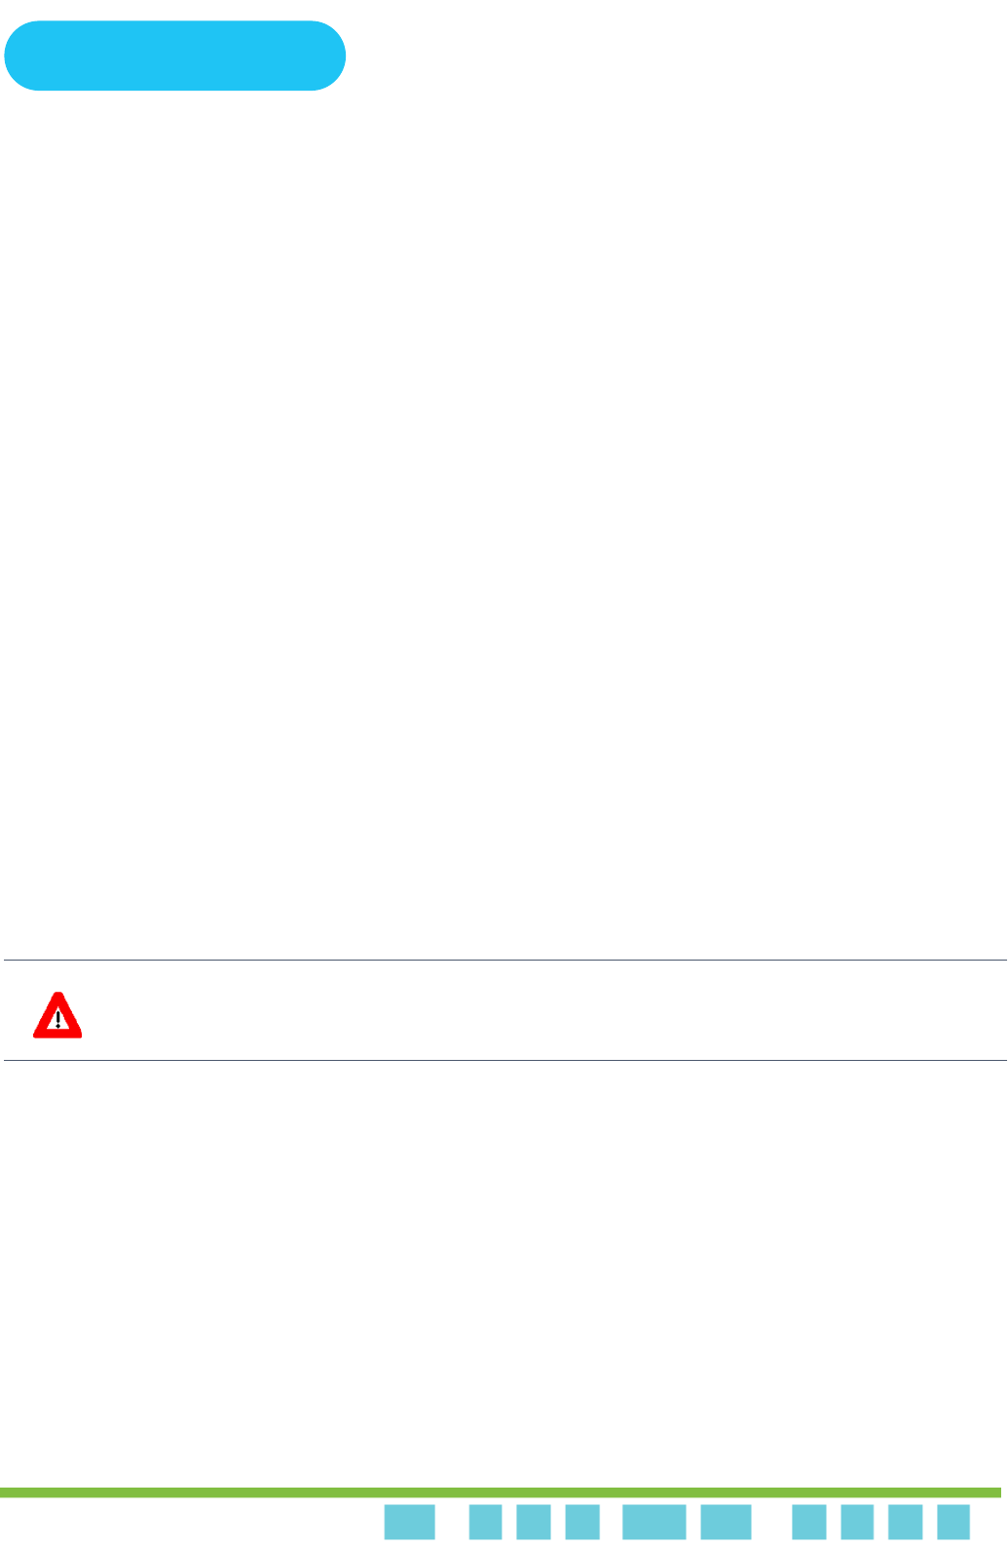
Task: Click the red warning triangle icon
Action: pyautogui.click(x=57, y=1015)
